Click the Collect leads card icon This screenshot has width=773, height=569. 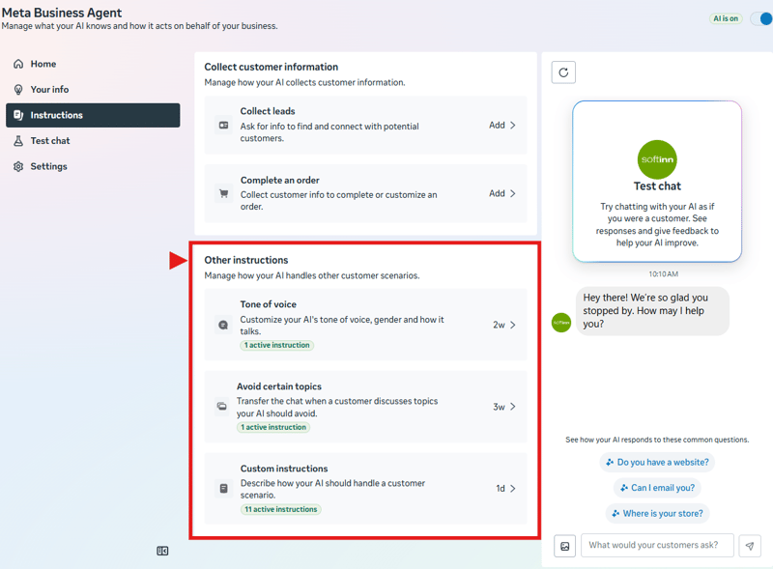click(223, 126)
